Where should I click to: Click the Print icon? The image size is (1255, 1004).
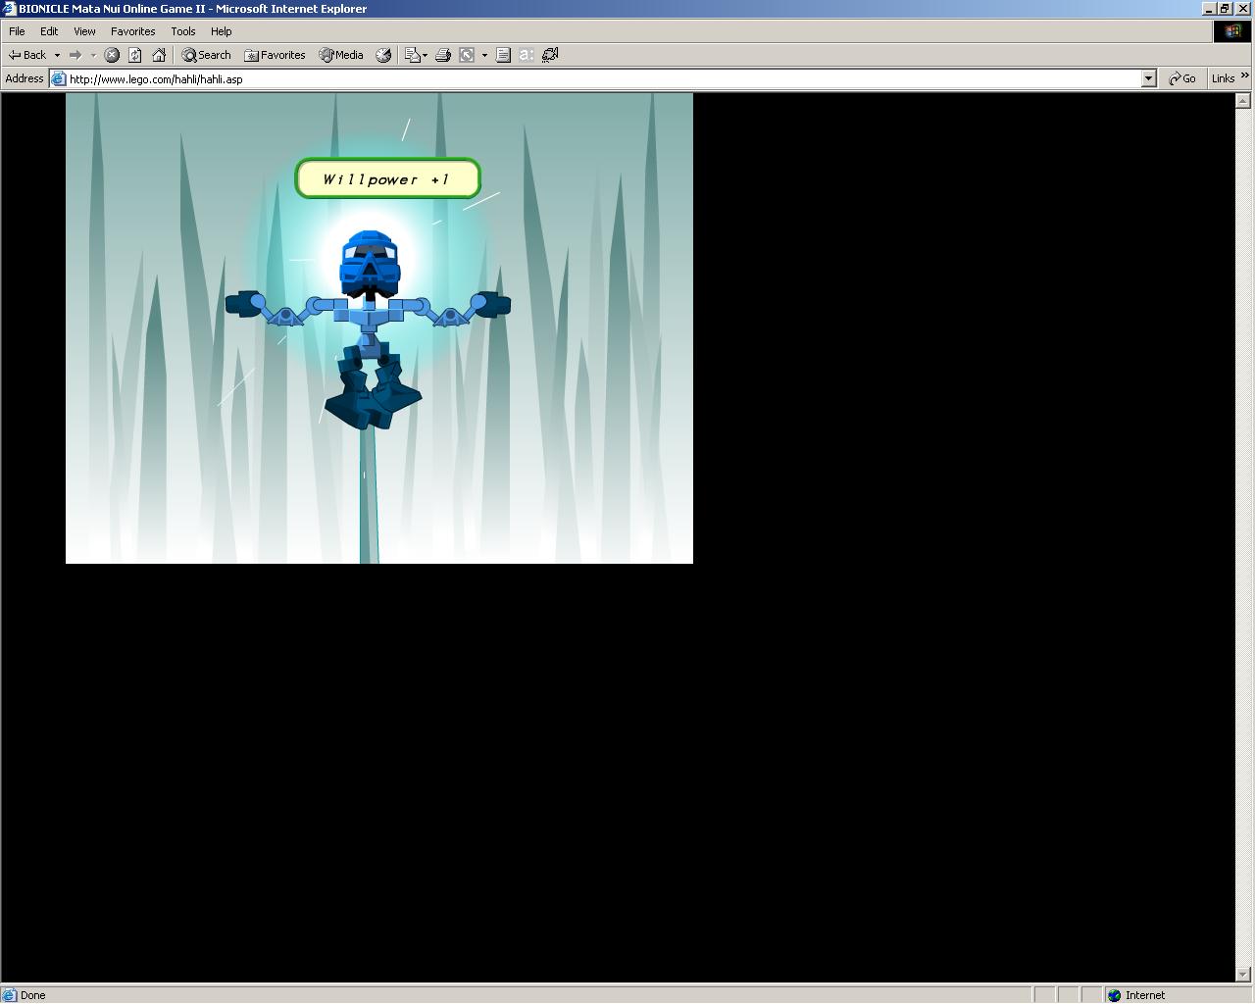click(x=442, y=55)
